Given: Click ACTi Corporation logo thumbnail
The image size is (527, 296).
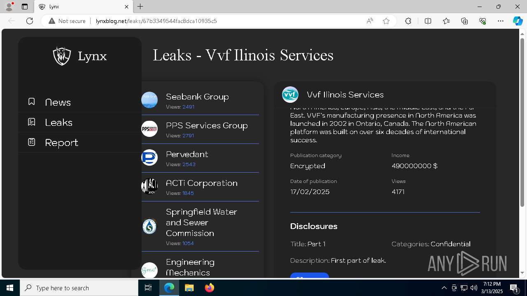Looking at the screenshot, I should coord(149,186).
